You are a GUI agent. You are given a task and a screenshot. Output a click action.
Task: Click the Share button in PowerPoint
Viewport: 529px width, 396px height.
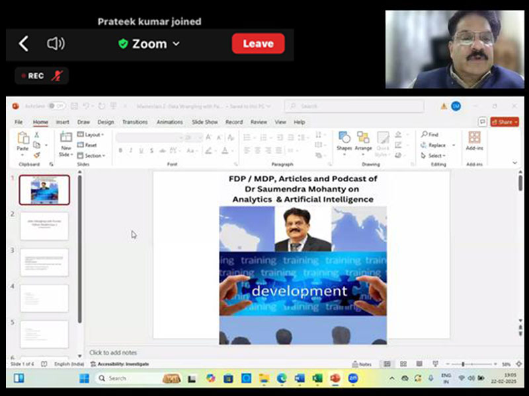tap(505, 122)
